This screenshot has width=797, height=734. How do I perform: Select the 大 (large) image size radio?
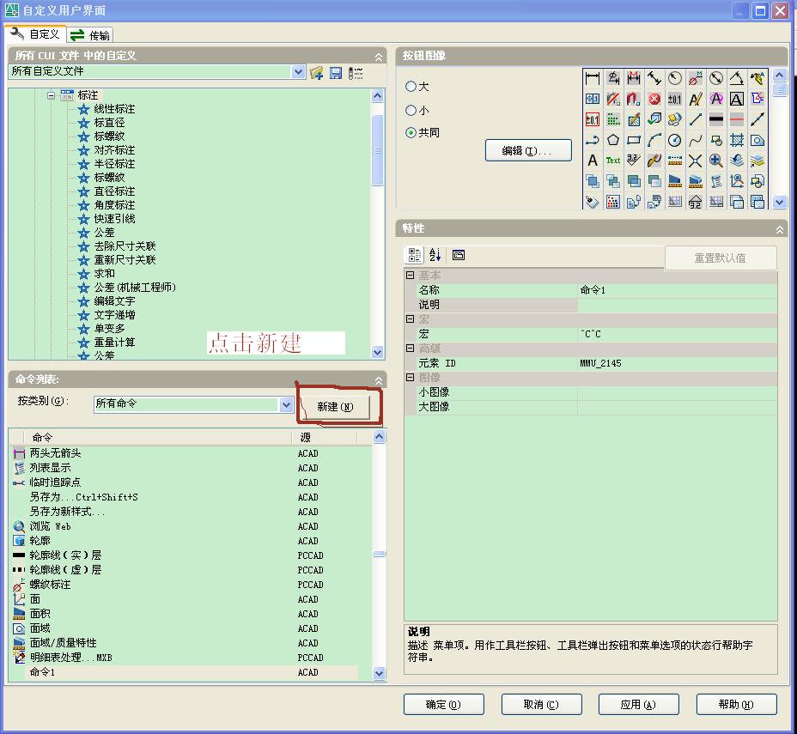pos(411,87)
